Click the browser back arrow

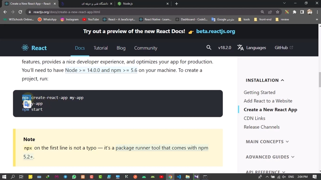point(5,12)
